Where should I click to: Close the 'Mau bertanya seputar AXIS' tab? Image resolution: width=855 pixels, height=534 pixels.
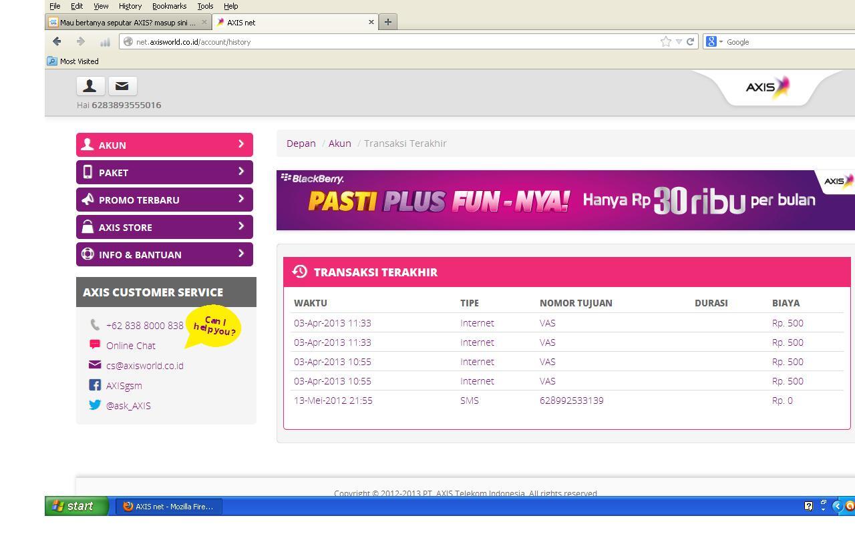tap(204, 22)
